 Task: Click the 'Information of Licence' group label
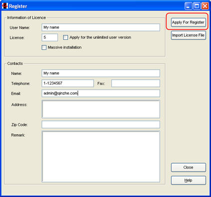26,17
